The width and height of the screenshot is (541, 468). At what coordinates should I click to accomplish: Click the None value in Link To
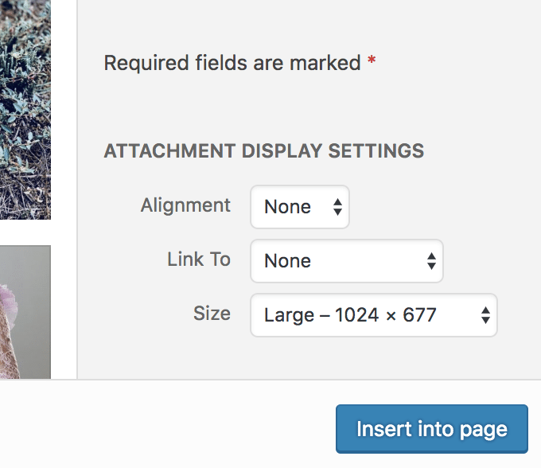tap(287, 261)
